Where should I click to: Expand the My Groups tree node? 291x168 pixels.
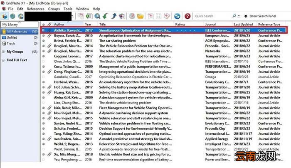3,52
